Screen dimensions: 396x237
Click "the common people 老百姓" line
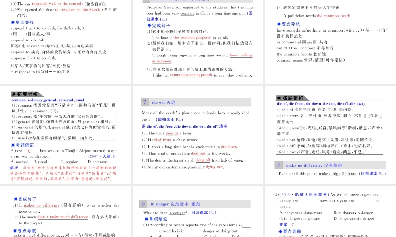[301, 54]
